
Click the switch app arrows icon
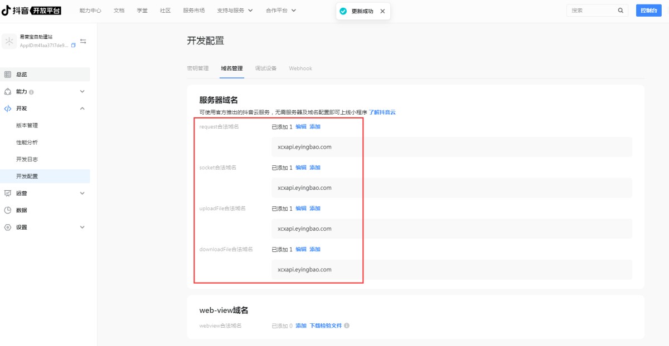coord(83,41)
